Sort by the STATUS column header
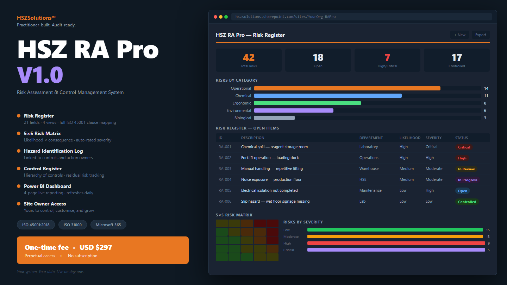Image resolution: width=507 pixels, height=285 pixels. pyautogui.click(x=462, y=138)
